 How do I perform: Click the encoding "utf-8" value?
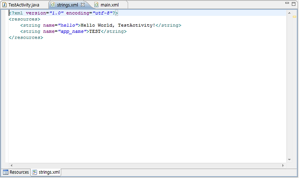(103, 13)
